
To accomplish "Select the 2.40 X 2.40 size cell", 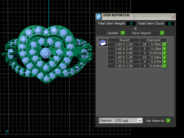I will click(123, 49).
